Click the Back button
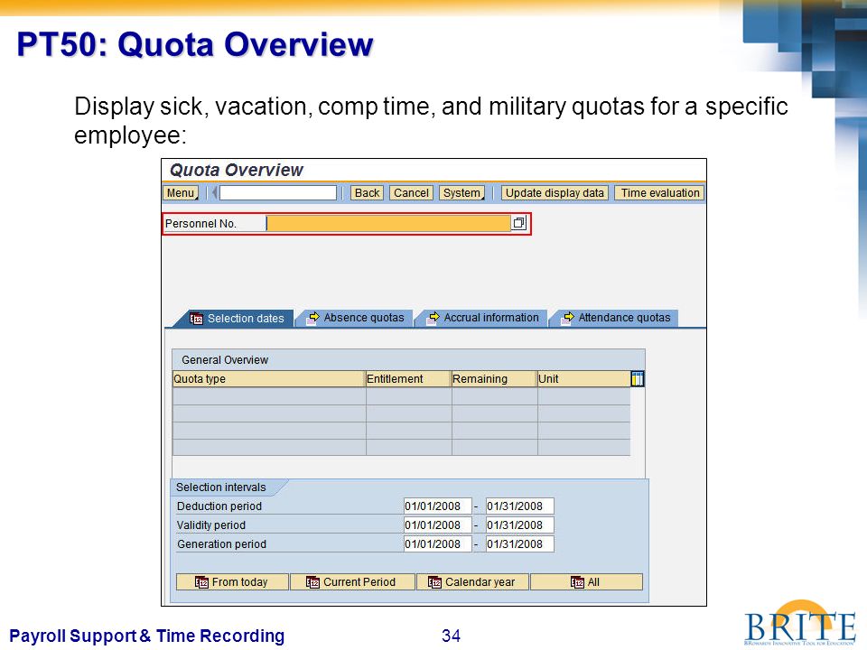The height and width of the screenshot is (650, 867). (x=368, y=193)
